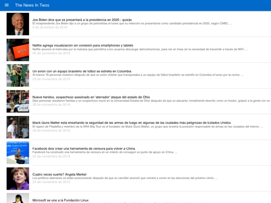271x203 pixels.
Task: Open headline Facebook dice crear una herramienta
Action: (84, 149)
